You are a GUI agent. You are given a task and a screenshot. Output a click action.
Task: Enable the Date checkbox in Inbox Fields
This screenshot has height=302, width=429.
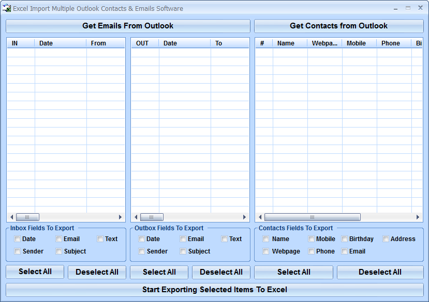(x=18, y=239)
